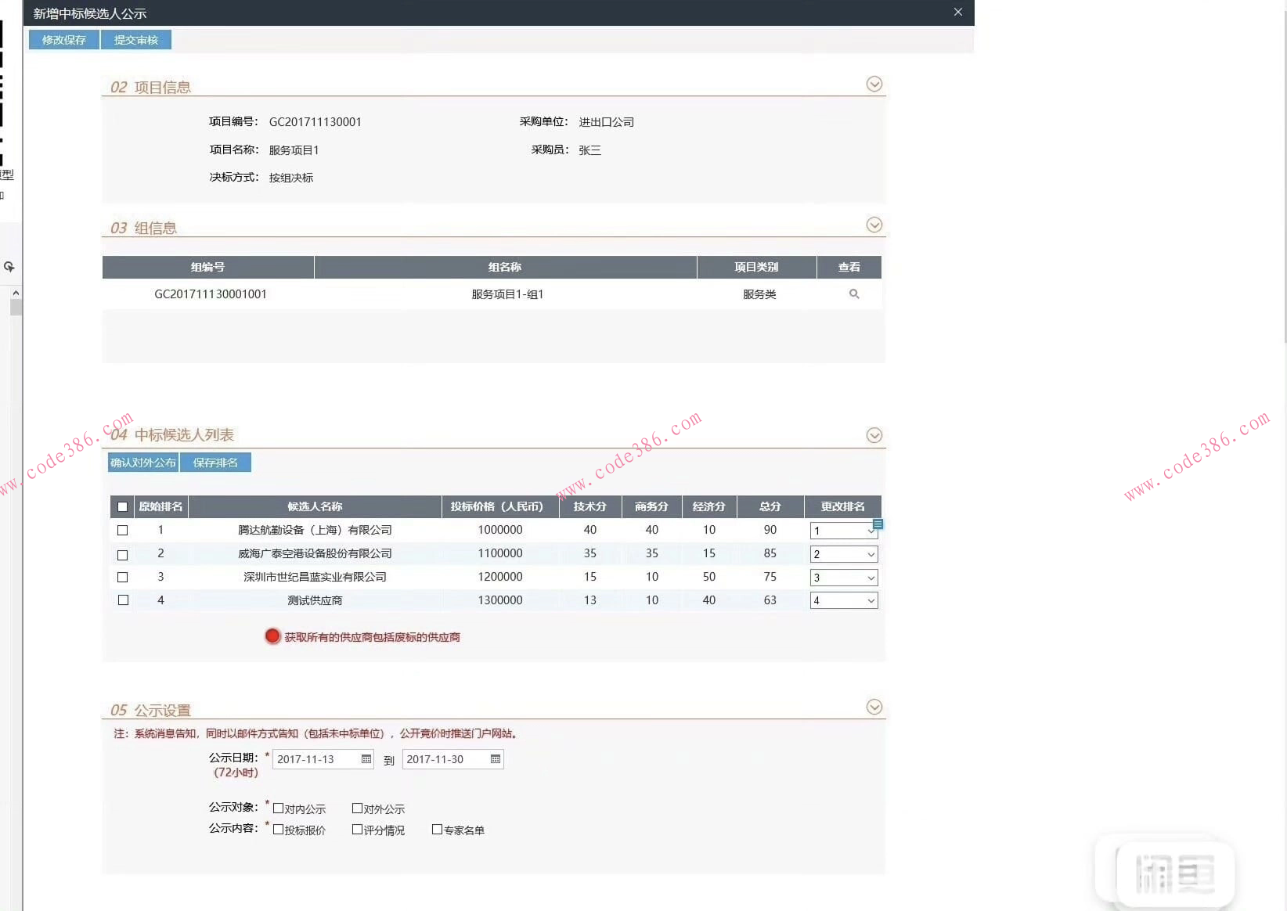The width and height of the screenshot is (1287, 911).
Task: Sort by the 候选人名称 column header
Action: click(x=315, y=506)
